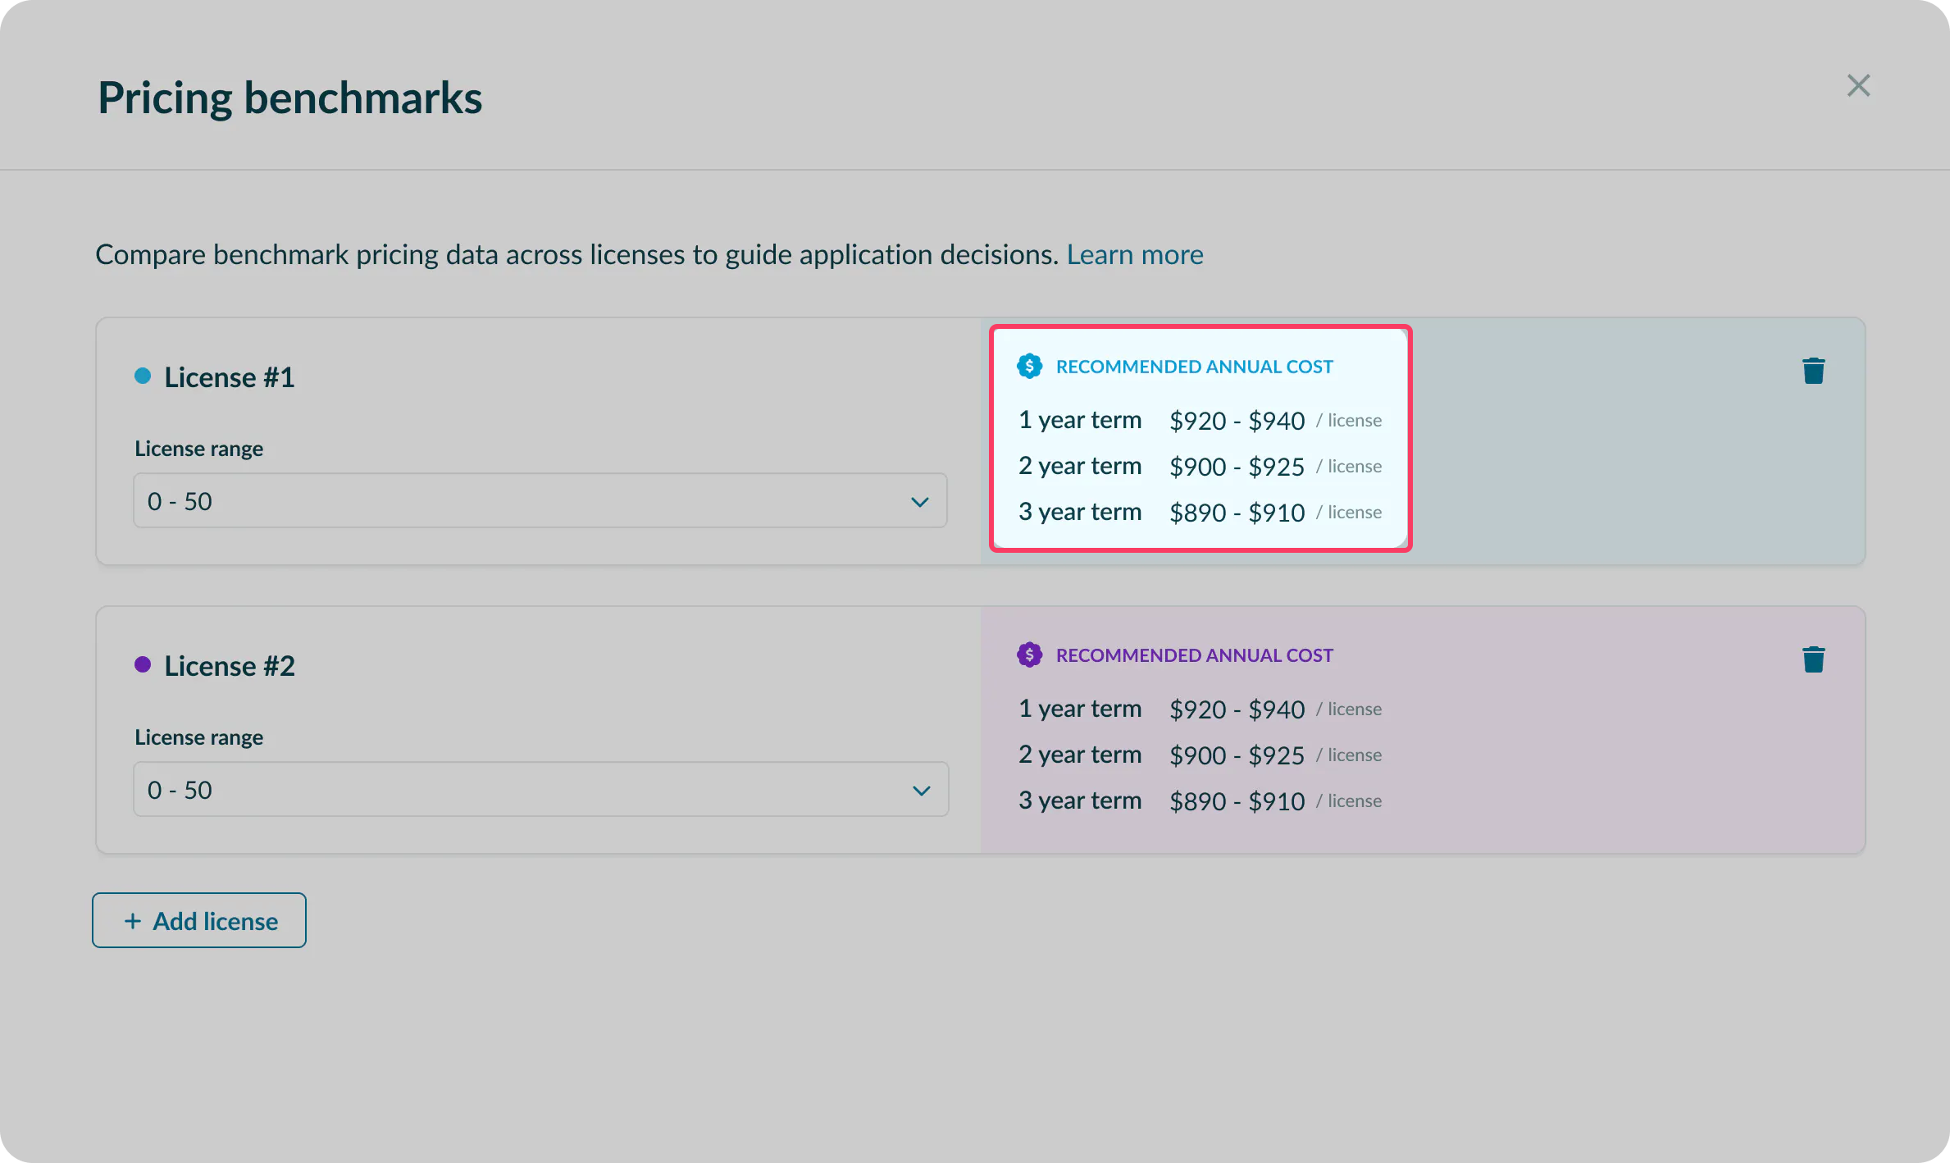The width and height of the screenshot is (1950, 1163).
Task: Click the blue dot beside License #1
Action: tap(143, 376)
